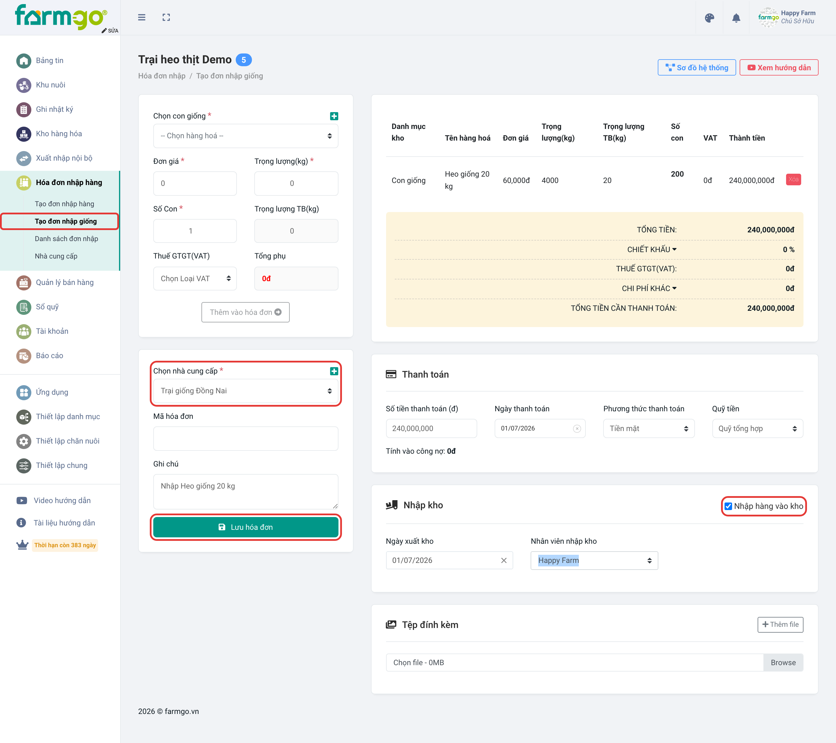Expand the Phương thức thanh toán dropdown
This screenshot has width=836, height=743.
(x=649, y=429)
